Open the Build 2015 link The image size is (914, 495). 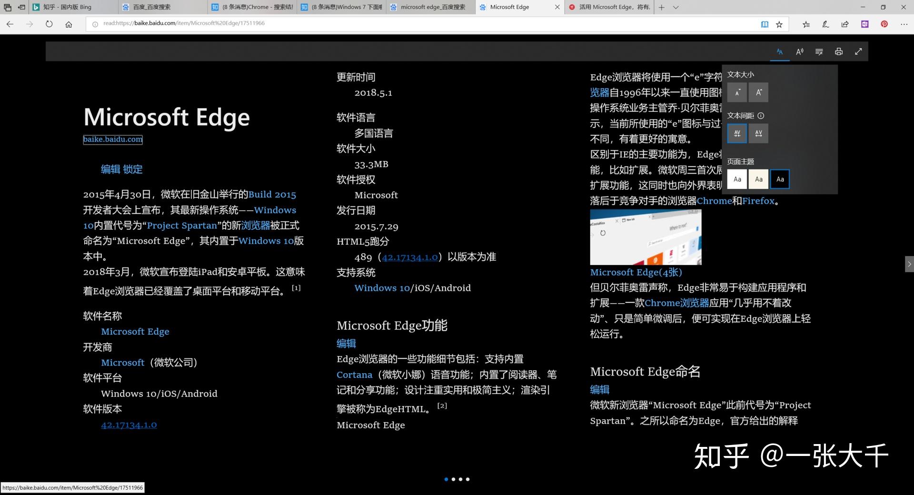272,195
